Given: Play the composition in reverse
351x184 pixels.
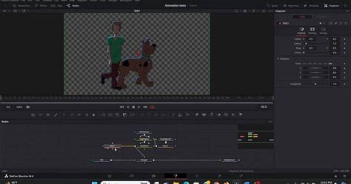Looking at the screenshot, I should coord(128,107).
